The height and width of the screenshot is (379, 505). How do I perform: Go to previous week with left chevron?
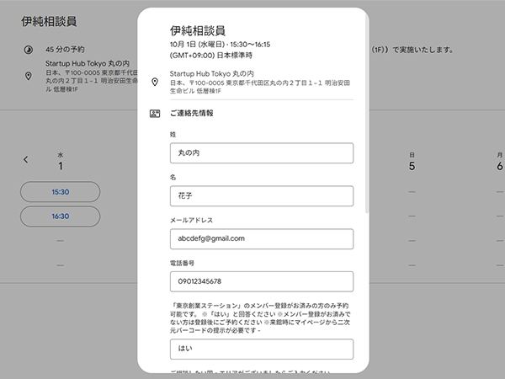point(26,159)
